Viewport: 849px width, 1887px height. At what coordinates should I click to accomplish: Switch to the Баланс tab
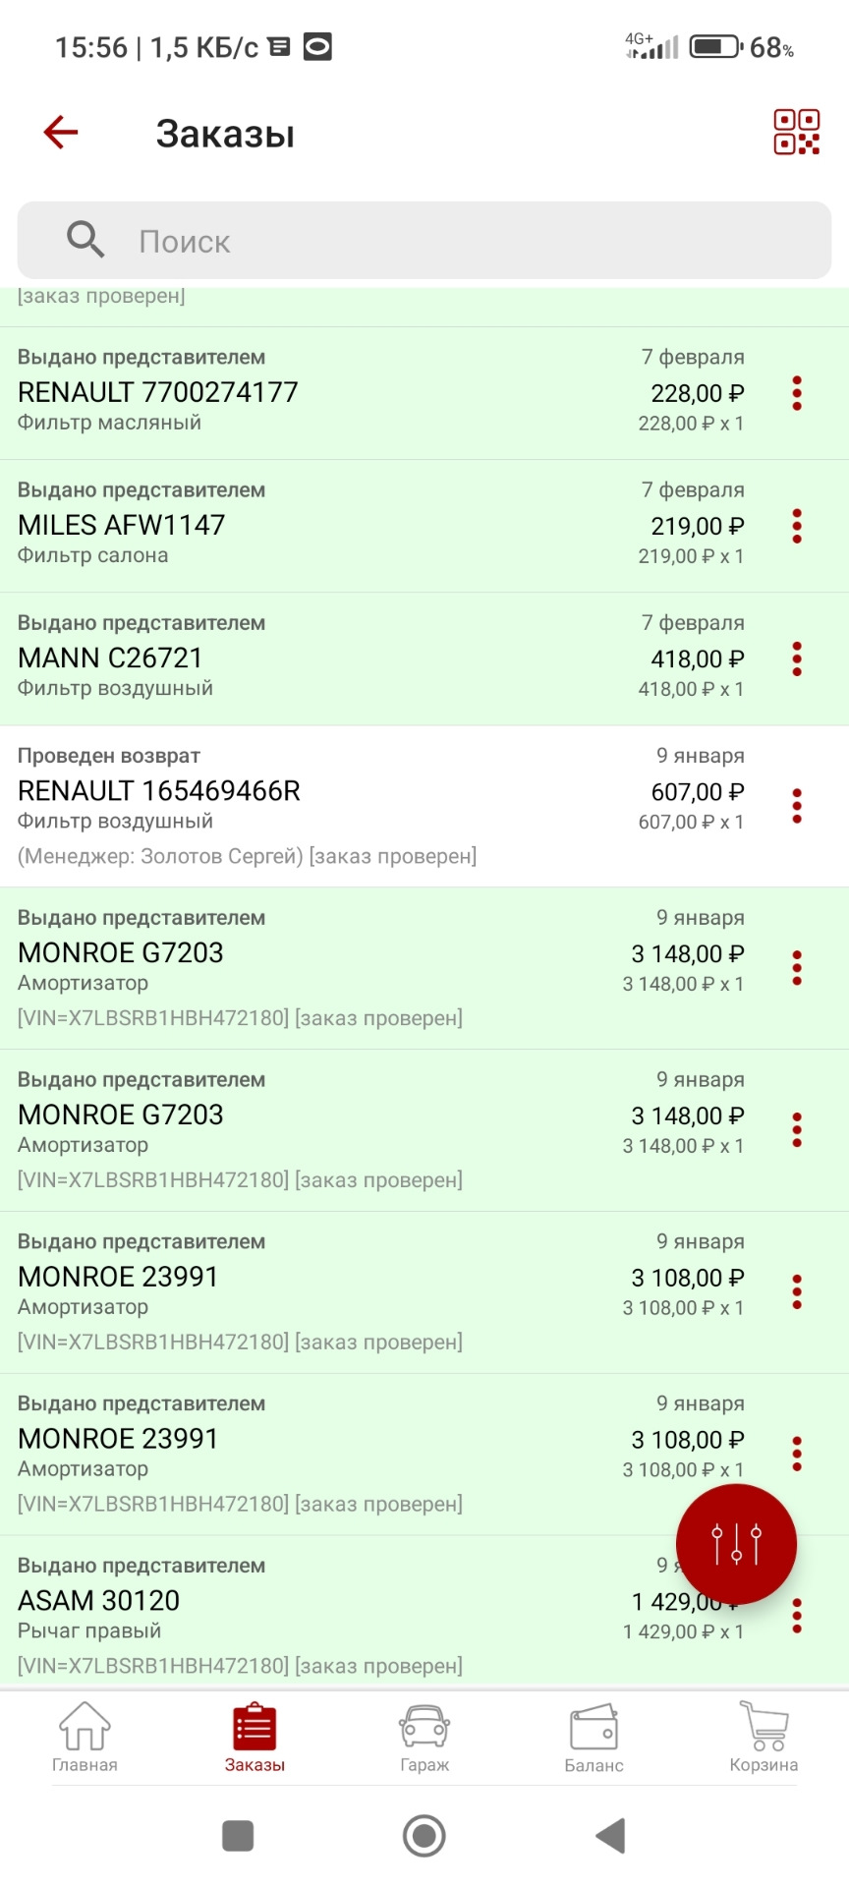coord(594,1738)
